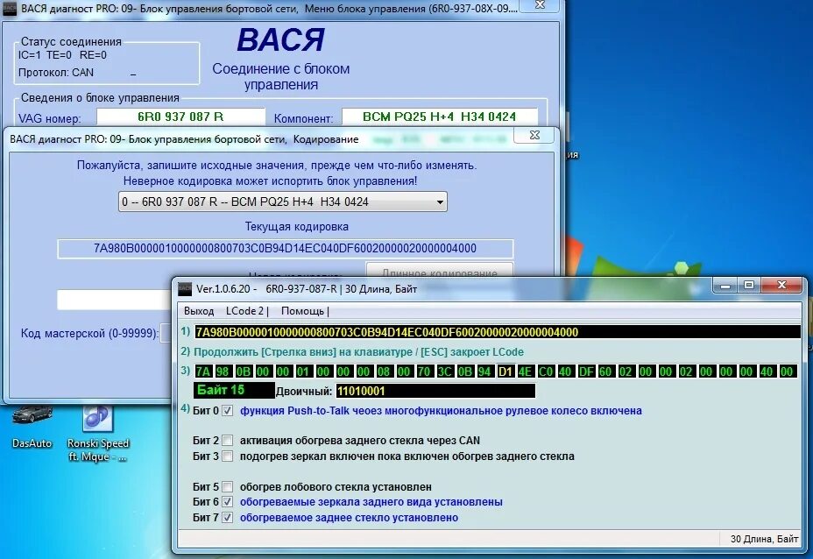Click the Длинное кодирование button
Image resolution: width=813 pixels, height=559 pixels.
click(440, 270)
